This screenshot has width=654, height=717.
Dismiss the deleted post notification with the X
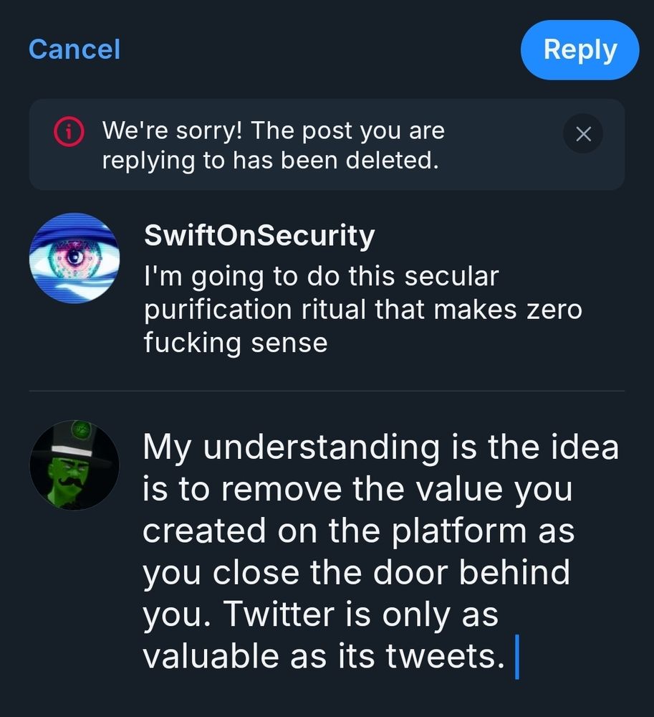tap(583, 133)
